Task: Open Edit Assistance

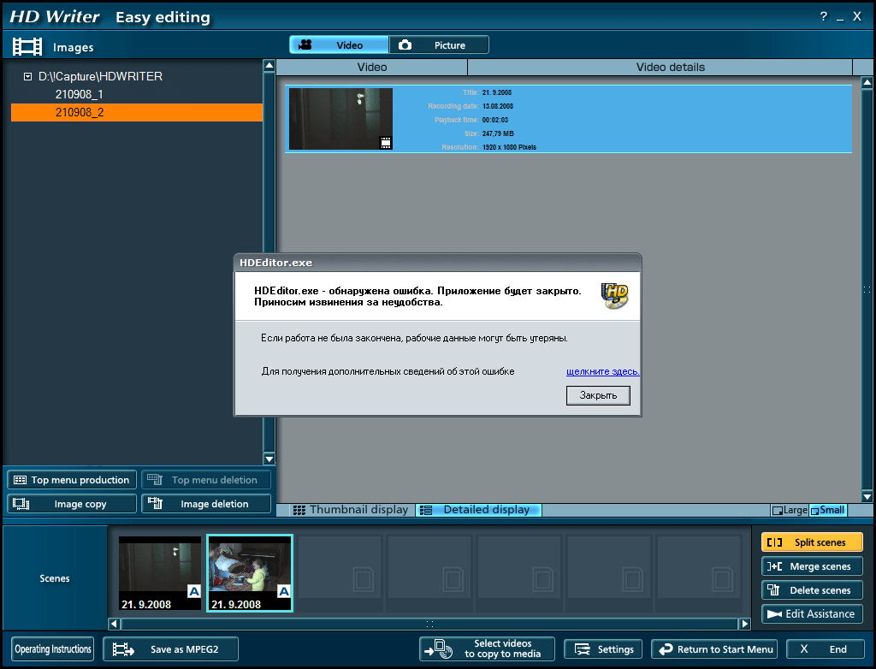Action: pyautogui.click(x=812, y=613)
